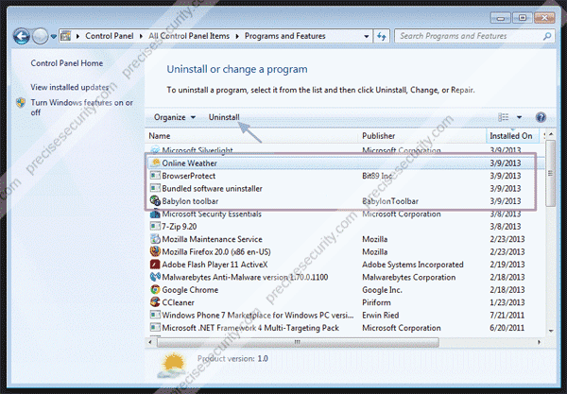
Task: Click the Refresh button beside address bar
Action: [x=382, y=36]
